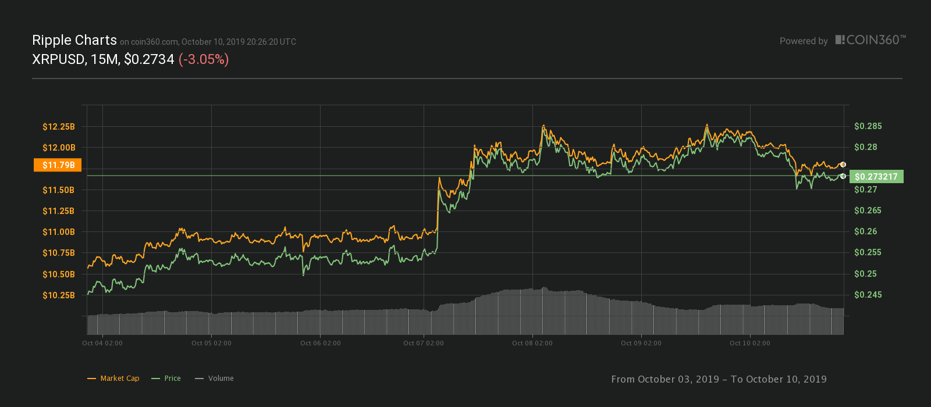Screen dimensions: 931x407
Task: Click the $0.28 price axis label
Action: [866, 147]
